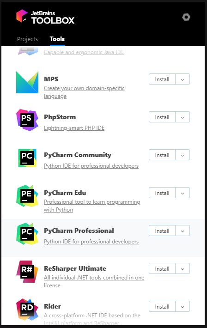Install PyCharm Edu

tap(162, 193)
